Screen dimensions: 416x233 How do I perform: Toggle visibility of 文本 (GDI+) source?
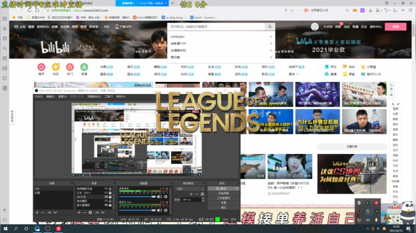[106, 193]
